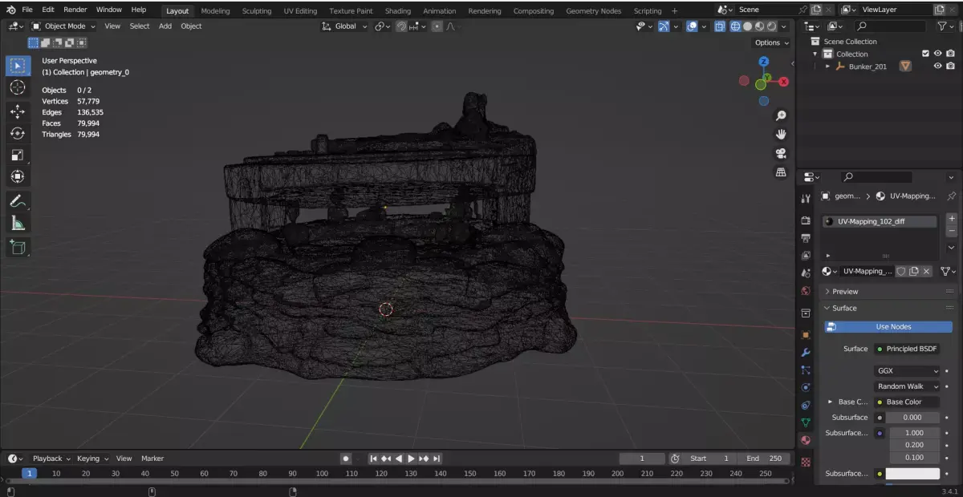This screenshot has width=963, height=497.
Task: Switch to the Sculpting workspace tab
Action: pyautogui.click(x=256, y=11)
